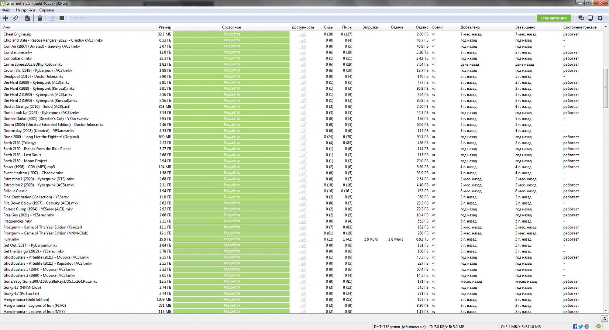The width and height of the screenshot is (609, 330).
Task: Click the Twitter icon in status bar
Action: (x=581, y=327)
